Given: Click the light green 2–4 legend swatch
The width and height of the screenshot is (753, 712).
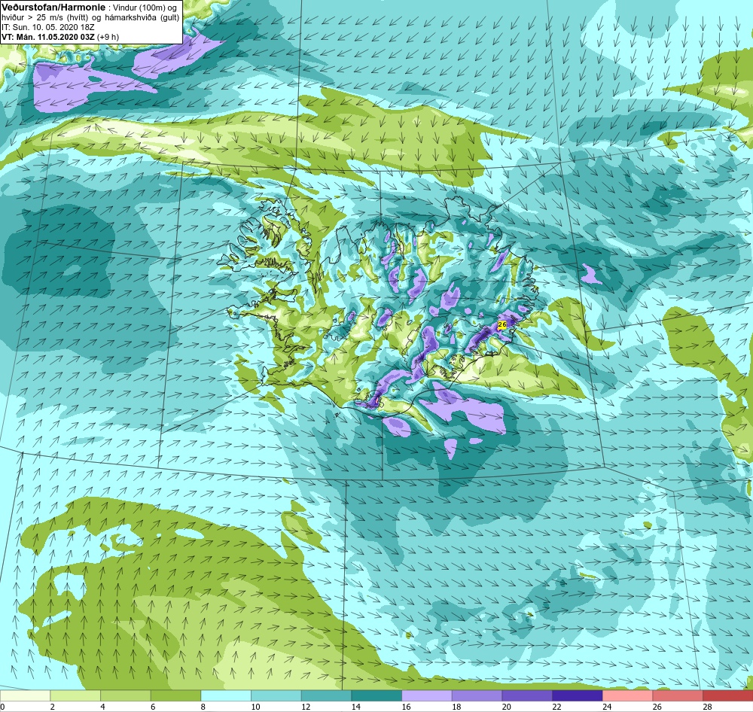Looking at the screenshot, I should click(x=75, y=695).
